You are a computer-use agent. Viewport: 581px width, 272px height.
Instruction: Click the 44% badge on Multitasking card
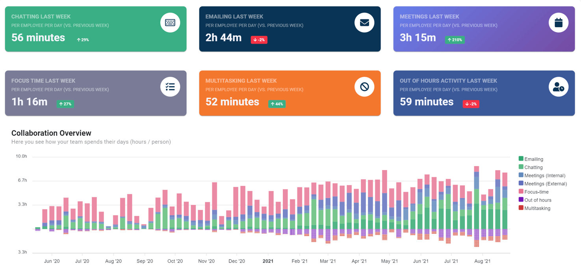point(277,104)
